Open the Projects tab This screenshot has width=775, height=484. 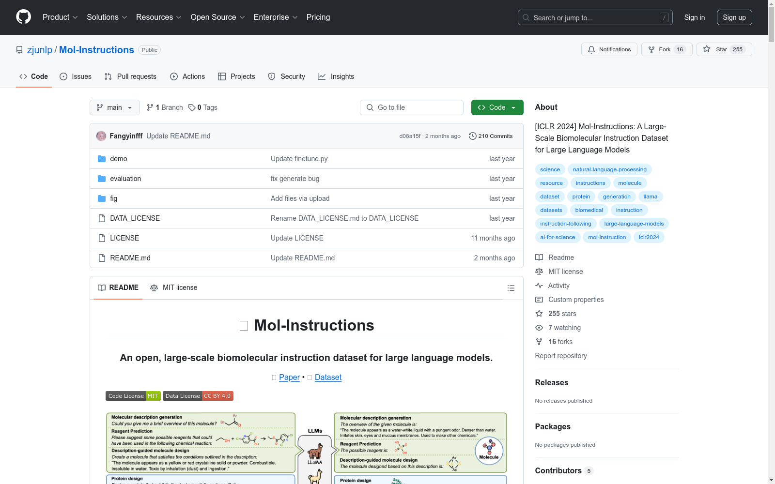pos(236,76)
